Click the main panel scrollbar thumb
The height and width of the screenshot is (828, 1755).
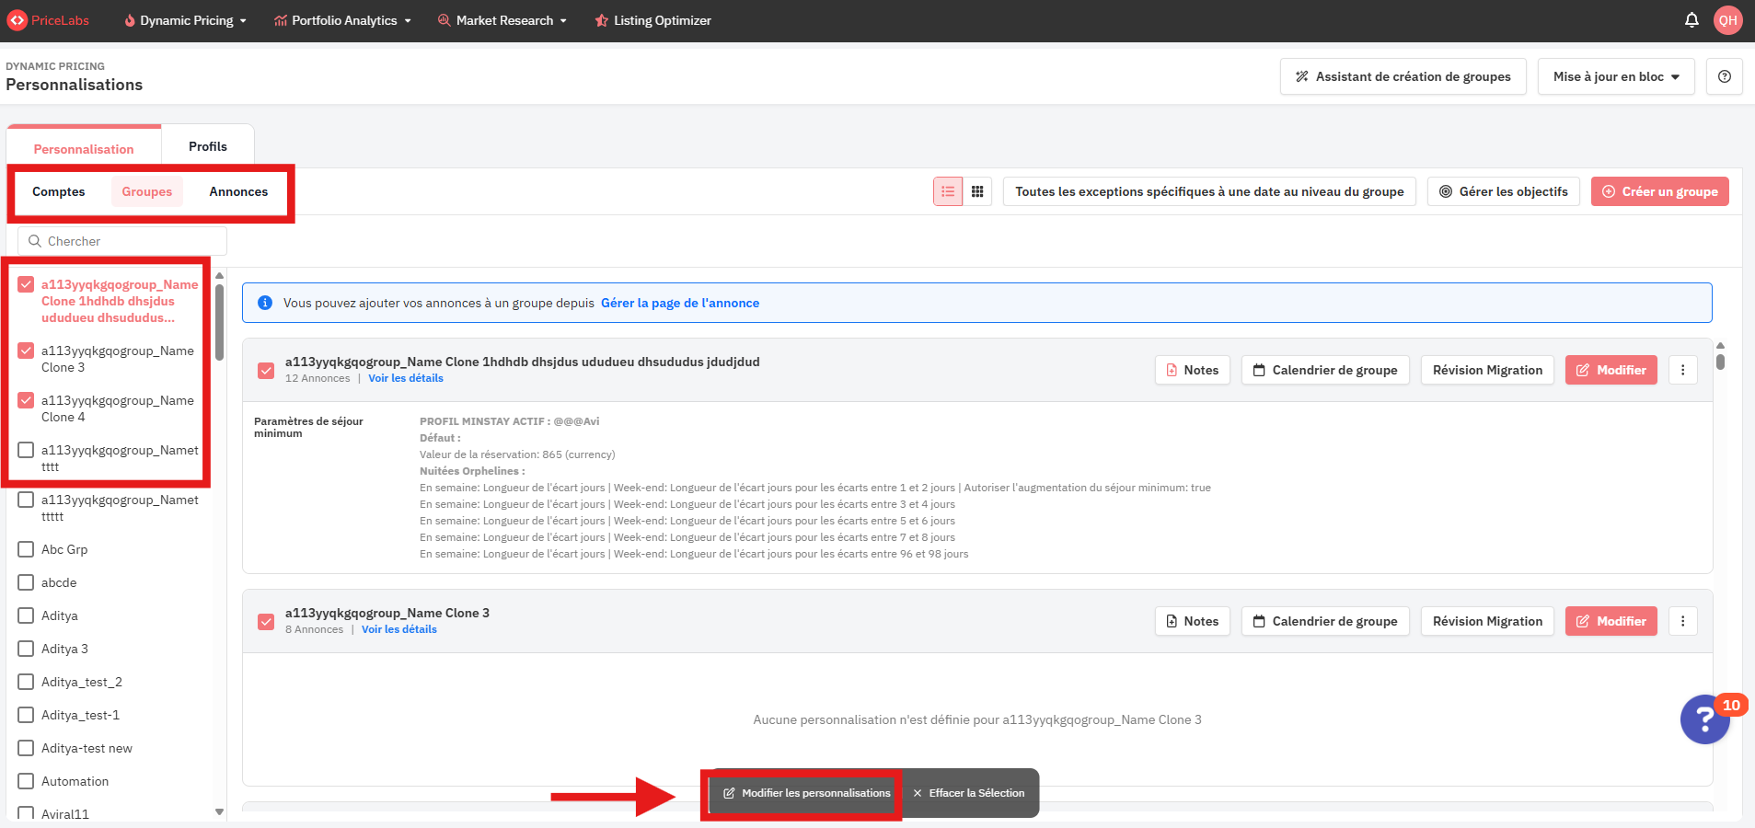point(1720,361)
